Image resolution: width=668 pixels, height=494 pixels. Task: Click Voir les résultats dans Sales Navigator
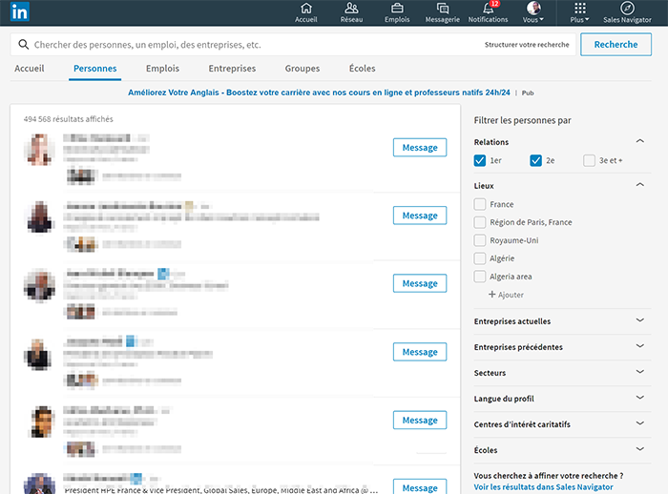pos(550,487)
